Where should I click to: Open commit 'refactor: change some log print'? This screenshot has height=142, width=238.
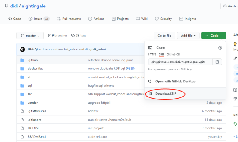(110, 60)
